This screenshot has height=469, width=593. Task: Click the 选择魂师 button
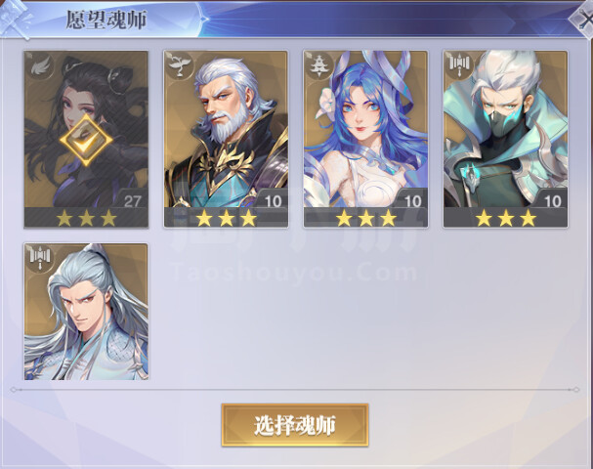(295, 425)
